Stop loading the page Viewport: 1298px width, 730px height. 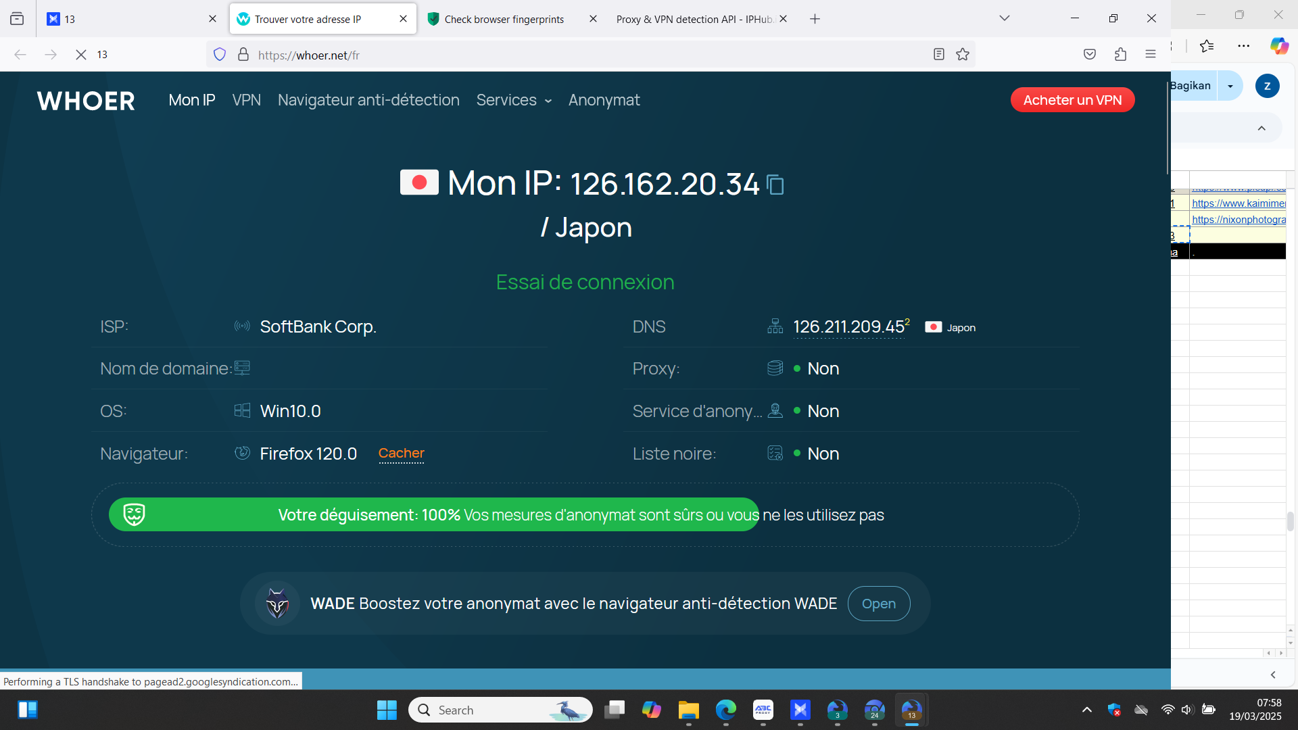point(80,55)
